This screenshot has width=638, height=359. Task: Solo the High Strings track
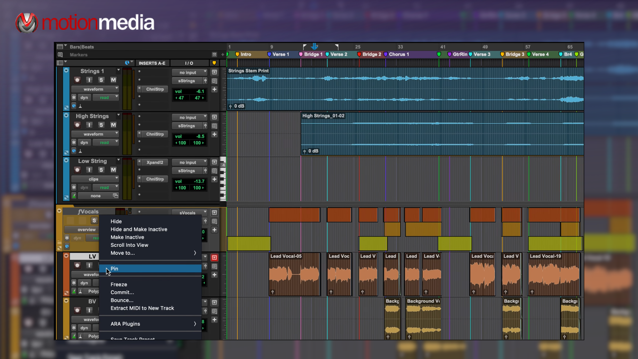pos(101,125)
